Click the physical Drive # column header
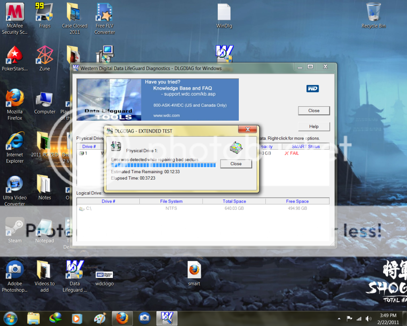 89,146
